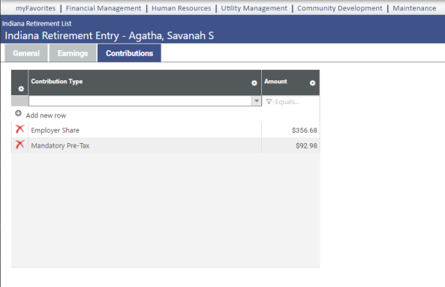Switch to the Earnings tab
The width and height of the screenshot is (445, 287).
coord(73,53)
